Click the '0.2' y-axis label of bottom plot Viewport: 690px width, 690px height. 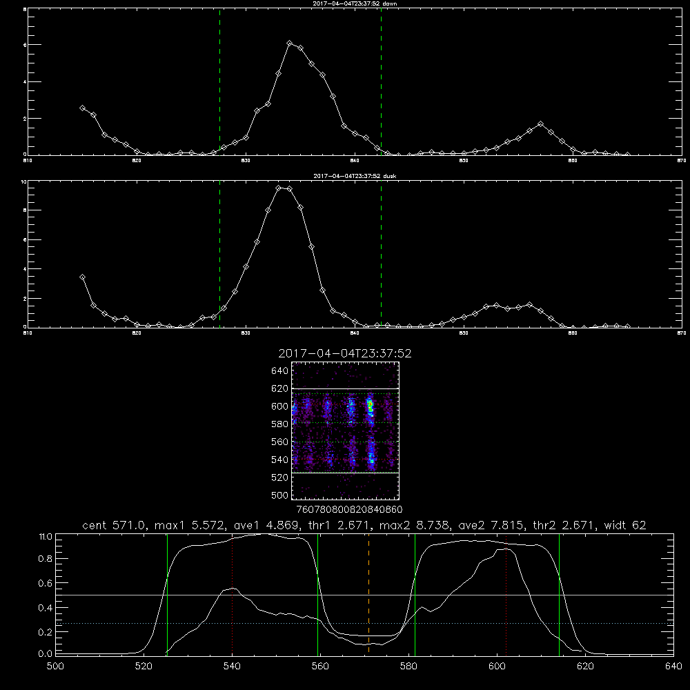tap(46, 632)
